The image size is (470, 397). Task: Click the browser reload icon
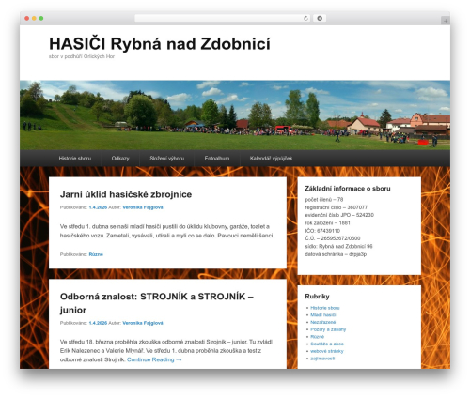click(x=305, y=18)
